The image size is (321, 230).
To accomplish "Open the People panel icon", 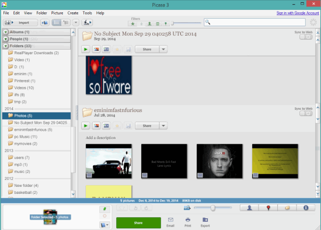I will (249, 208).
